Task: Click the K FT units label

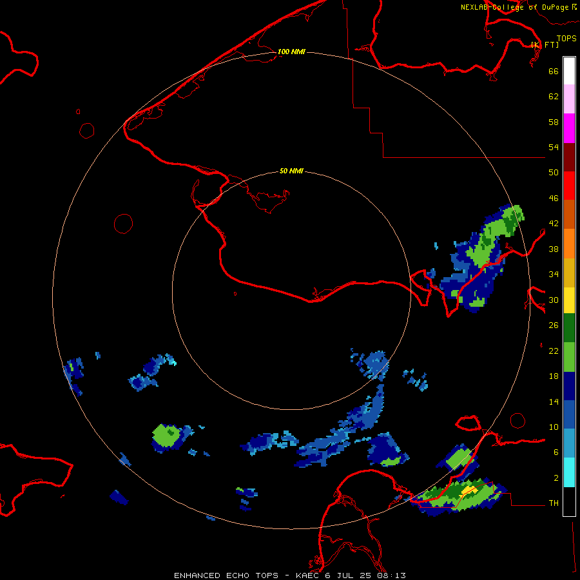Action: click(545, 44)
